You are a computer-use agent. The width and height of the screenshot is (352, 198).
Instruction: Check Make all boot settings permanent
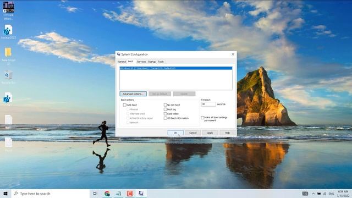[x=202, y=118]
